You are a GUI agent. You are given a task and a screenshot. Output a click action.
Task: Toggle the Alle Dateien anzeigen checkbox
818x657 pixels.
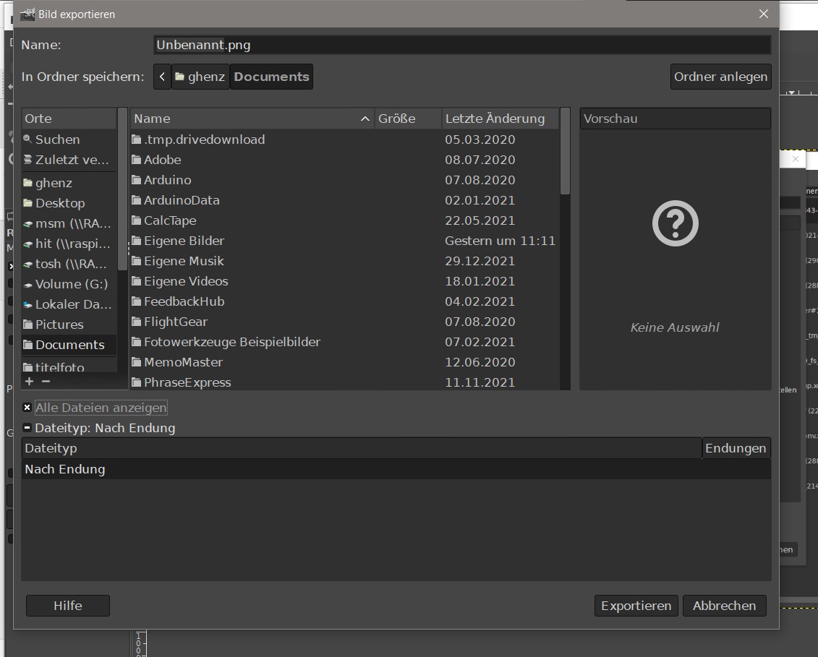click(x=27, y=408)
